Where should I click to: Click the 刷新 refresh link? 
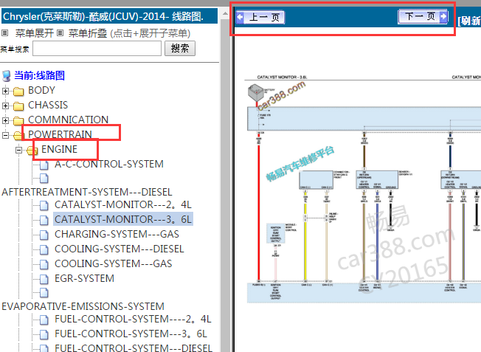pyautogui.click(x=469, y=21)
